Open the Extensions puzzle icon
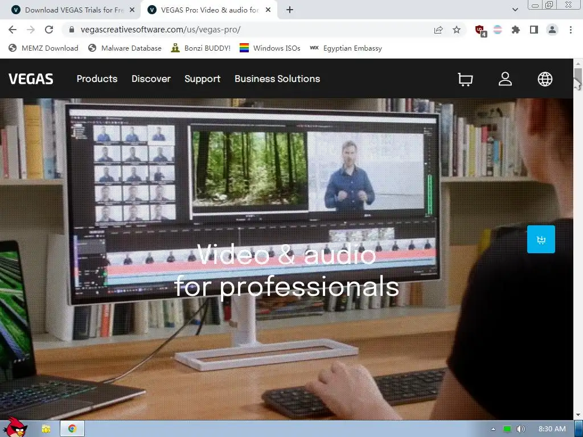Image resolution: width=583 pixels, height=437 pixels. tap(515, 30)
